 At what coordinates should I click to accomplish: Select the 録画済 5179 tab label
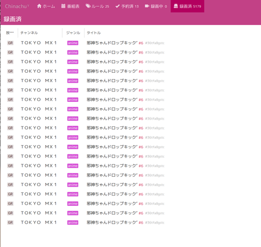pyautogui.click(x=190, y=6)
